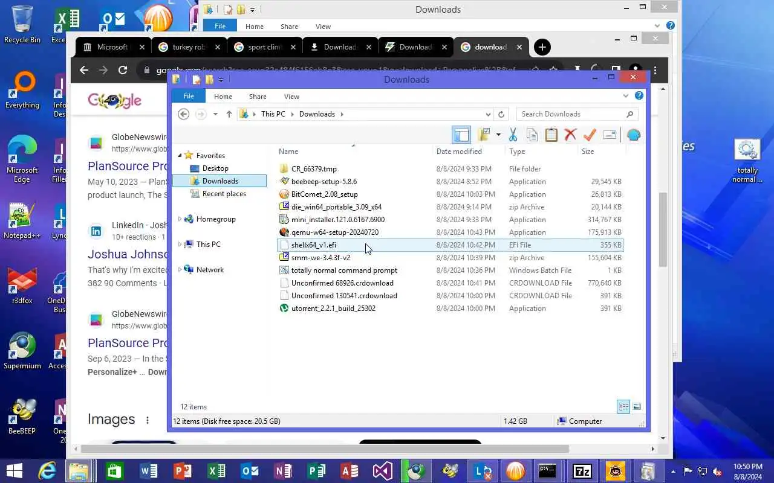
Task: Click the Copy icon in Explorer toolbar
Action: [532, 135]
